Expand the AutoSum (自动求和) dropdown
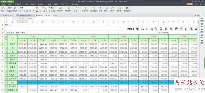This screenshot has width=205, height=93. pyautogui.click(x=89, y=11)
